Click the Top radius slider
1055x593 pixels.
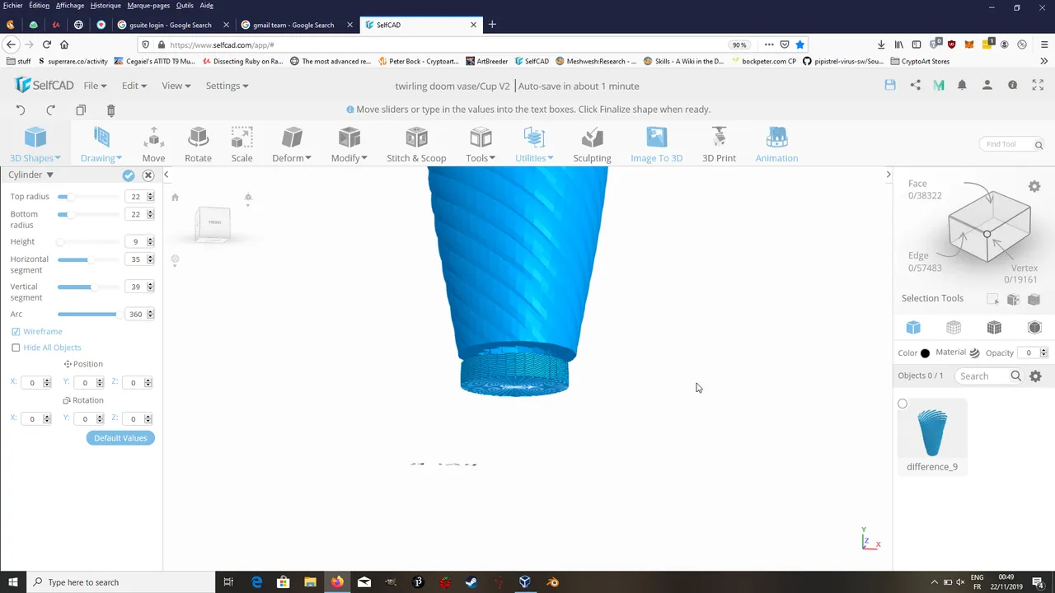tap(87, 197)
